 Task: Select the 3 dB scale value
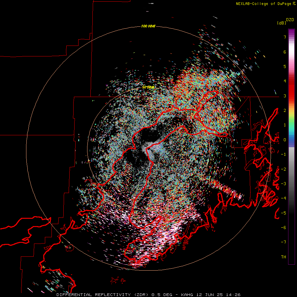point(285,96)
